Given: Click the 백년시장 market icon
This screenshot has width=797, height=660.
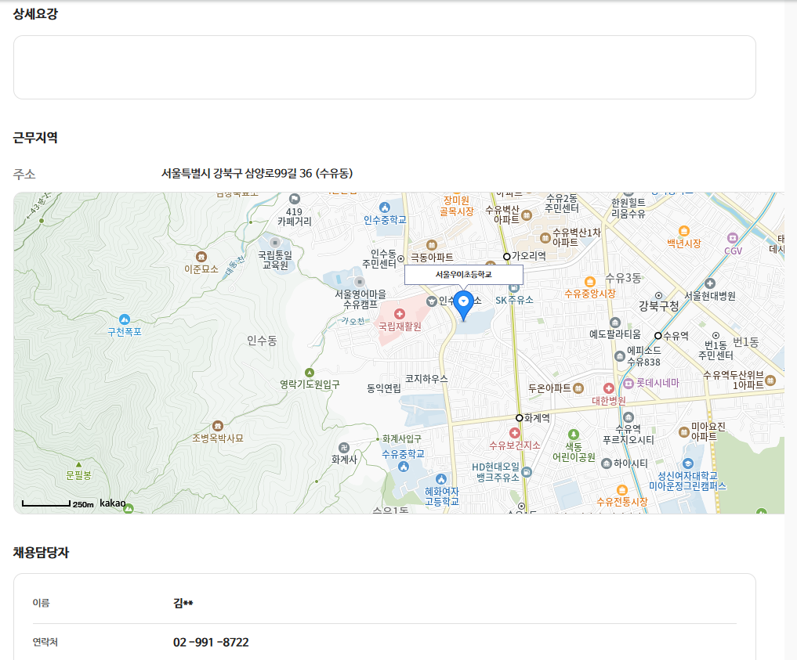Looking at the screenshot, I should pos(683,231).
